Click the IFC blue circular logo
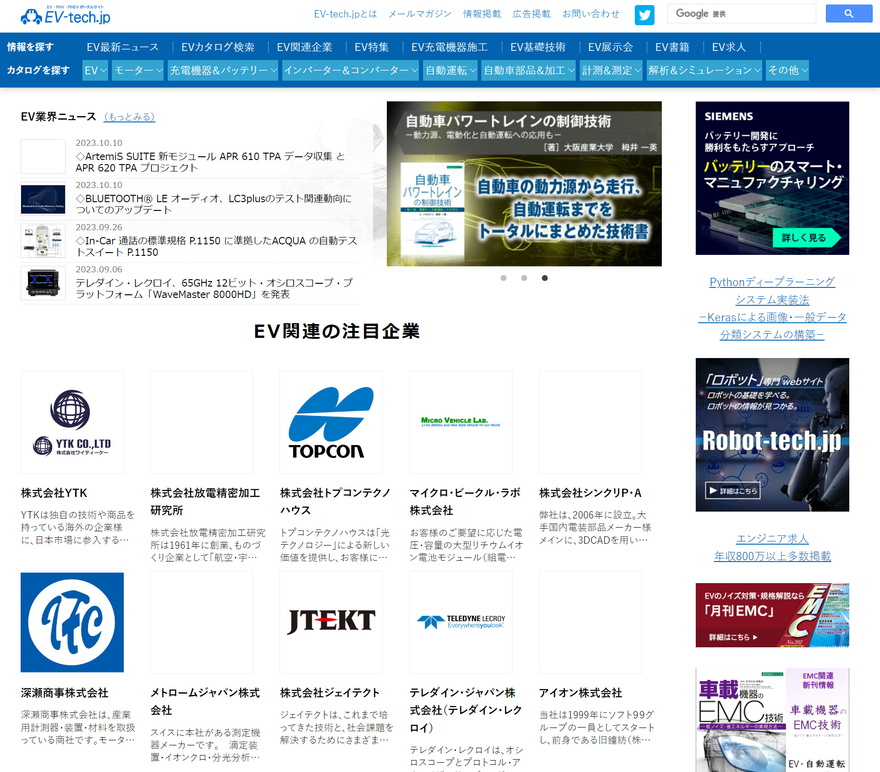 (72, 622)
